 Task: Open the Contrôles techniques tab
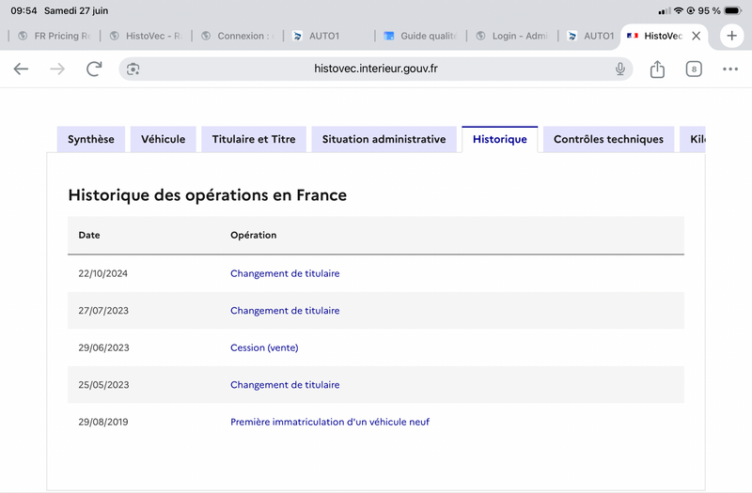[608, 139]
